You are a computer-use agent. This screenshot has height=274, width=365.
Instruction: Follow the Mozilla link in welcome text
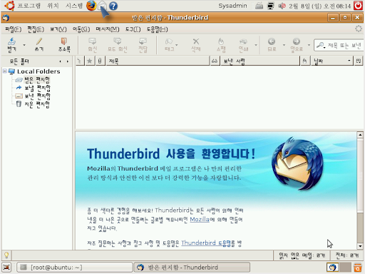(x=200, y=219)
